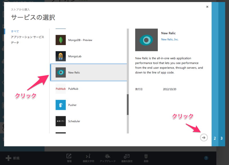Open the New Relic, Inc. publisher link
The height and width of the screenshot is (165, 229).
170,39
